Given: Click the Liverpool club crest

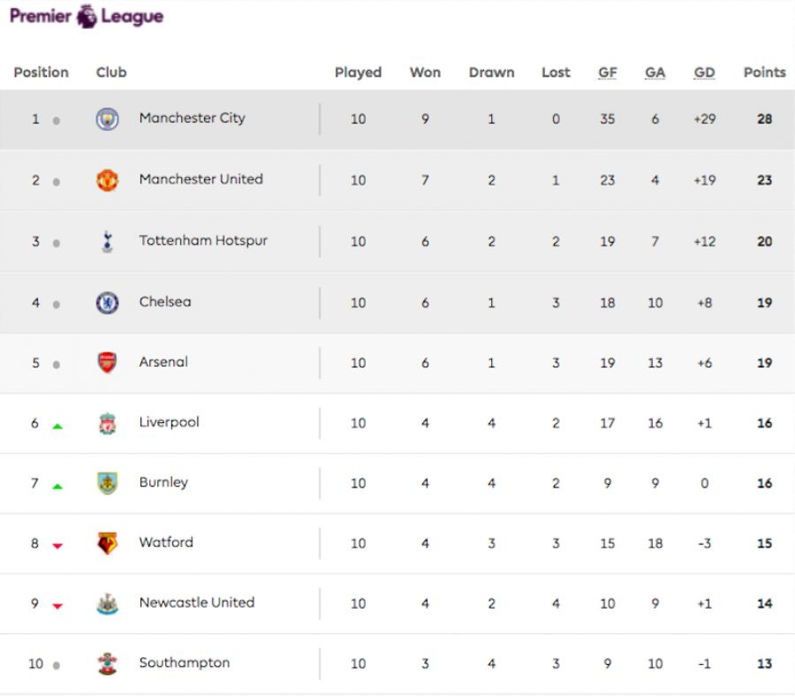Looking at the screenshot, I should point(107,423).
